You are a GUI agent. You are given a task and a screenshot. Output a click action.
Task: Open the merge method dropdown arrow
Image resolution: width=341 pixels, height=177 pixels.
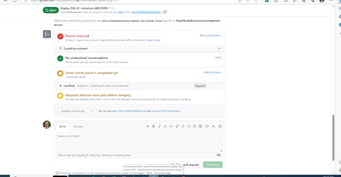[x=92, y=111]
